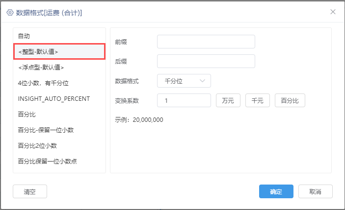Pick the 百分比2位小数 format
The height and width of the screenshot is (210, 345).
(x=59, y=146)
